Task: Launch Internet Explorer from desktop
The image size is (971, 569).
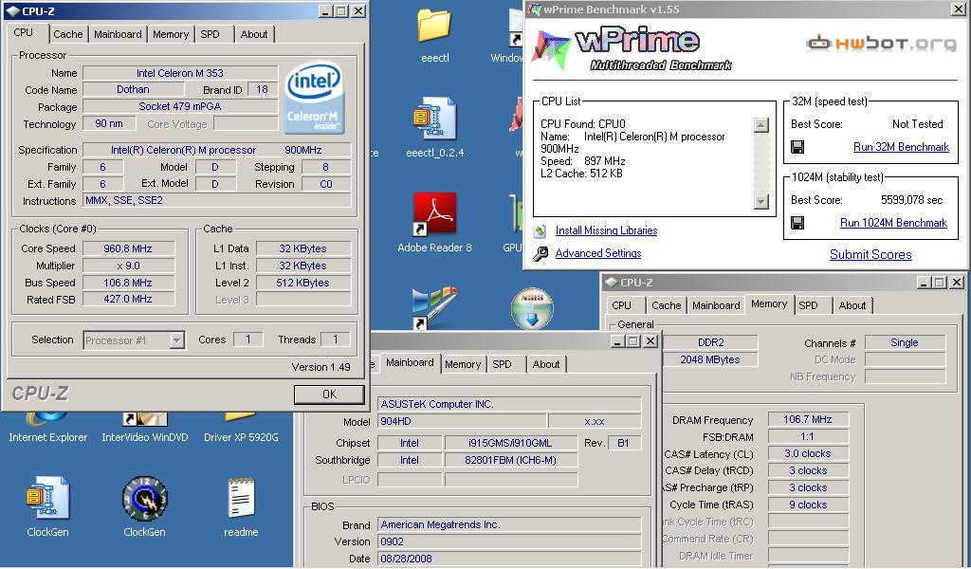Action: point(47,428)
